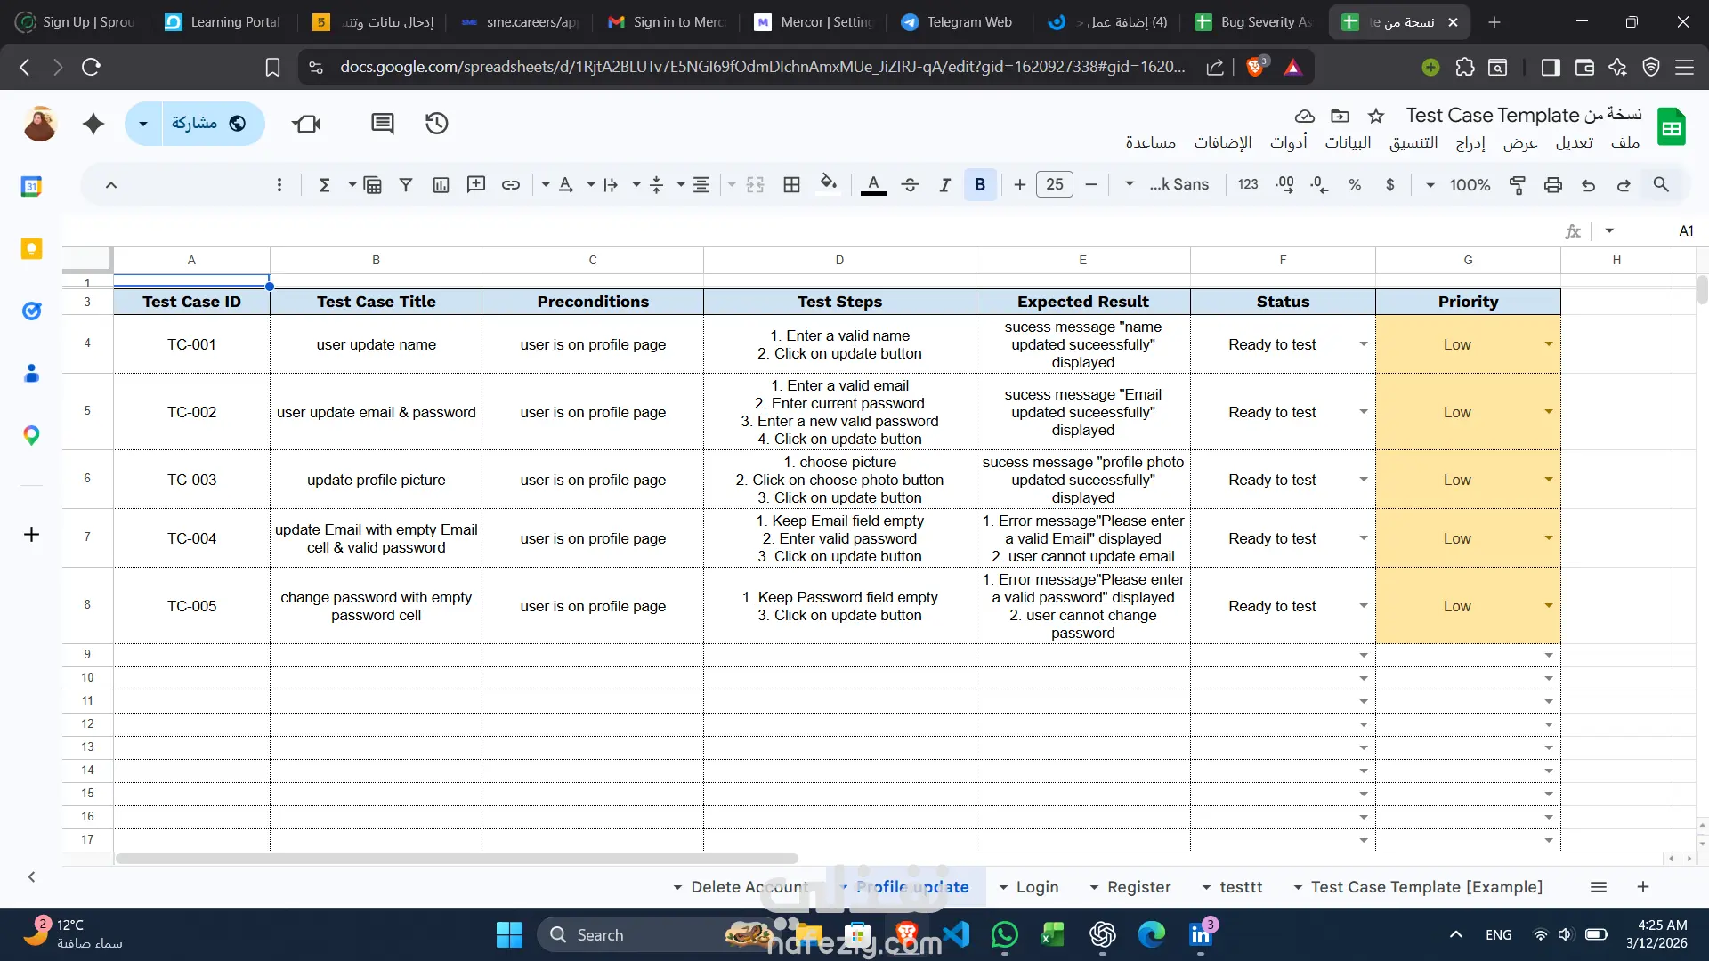Image resolution: width=1709 pixels, height=961 pixels.
Task: Open the version history clock icon
Action: [436, 124]
